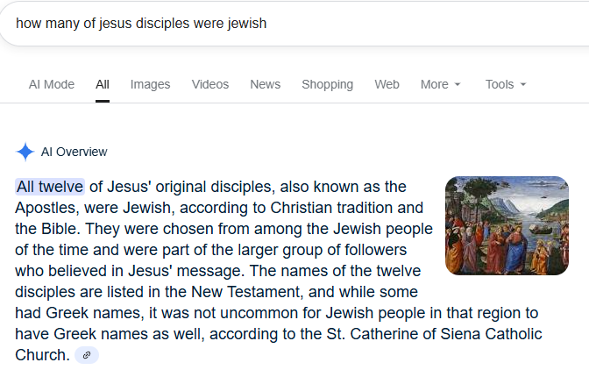The width and height of the screenshot is (589, 384).
Task: Go to the Videos tab
Action: point(210,84)
